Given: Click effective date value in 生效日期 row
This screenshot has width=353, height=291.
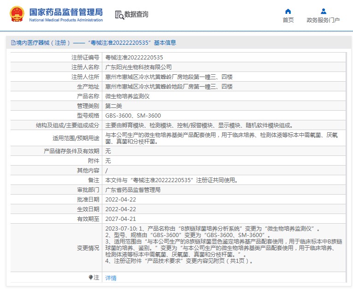Looking at the screenshot, I should pyautogui.click(x=121, y=209).
